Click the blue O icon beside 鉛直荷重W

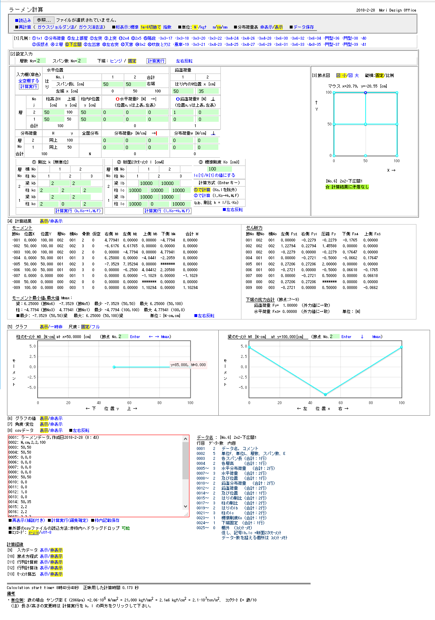(178, 99)
